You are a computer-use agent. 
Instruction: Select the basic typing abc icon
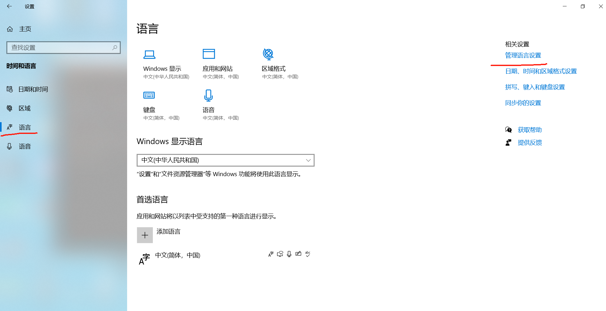pos(307,254)
